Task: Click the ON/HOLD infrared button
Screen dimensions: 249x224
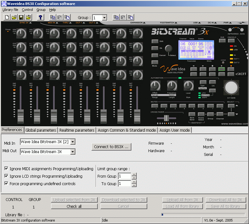Action: click(231, 41)
